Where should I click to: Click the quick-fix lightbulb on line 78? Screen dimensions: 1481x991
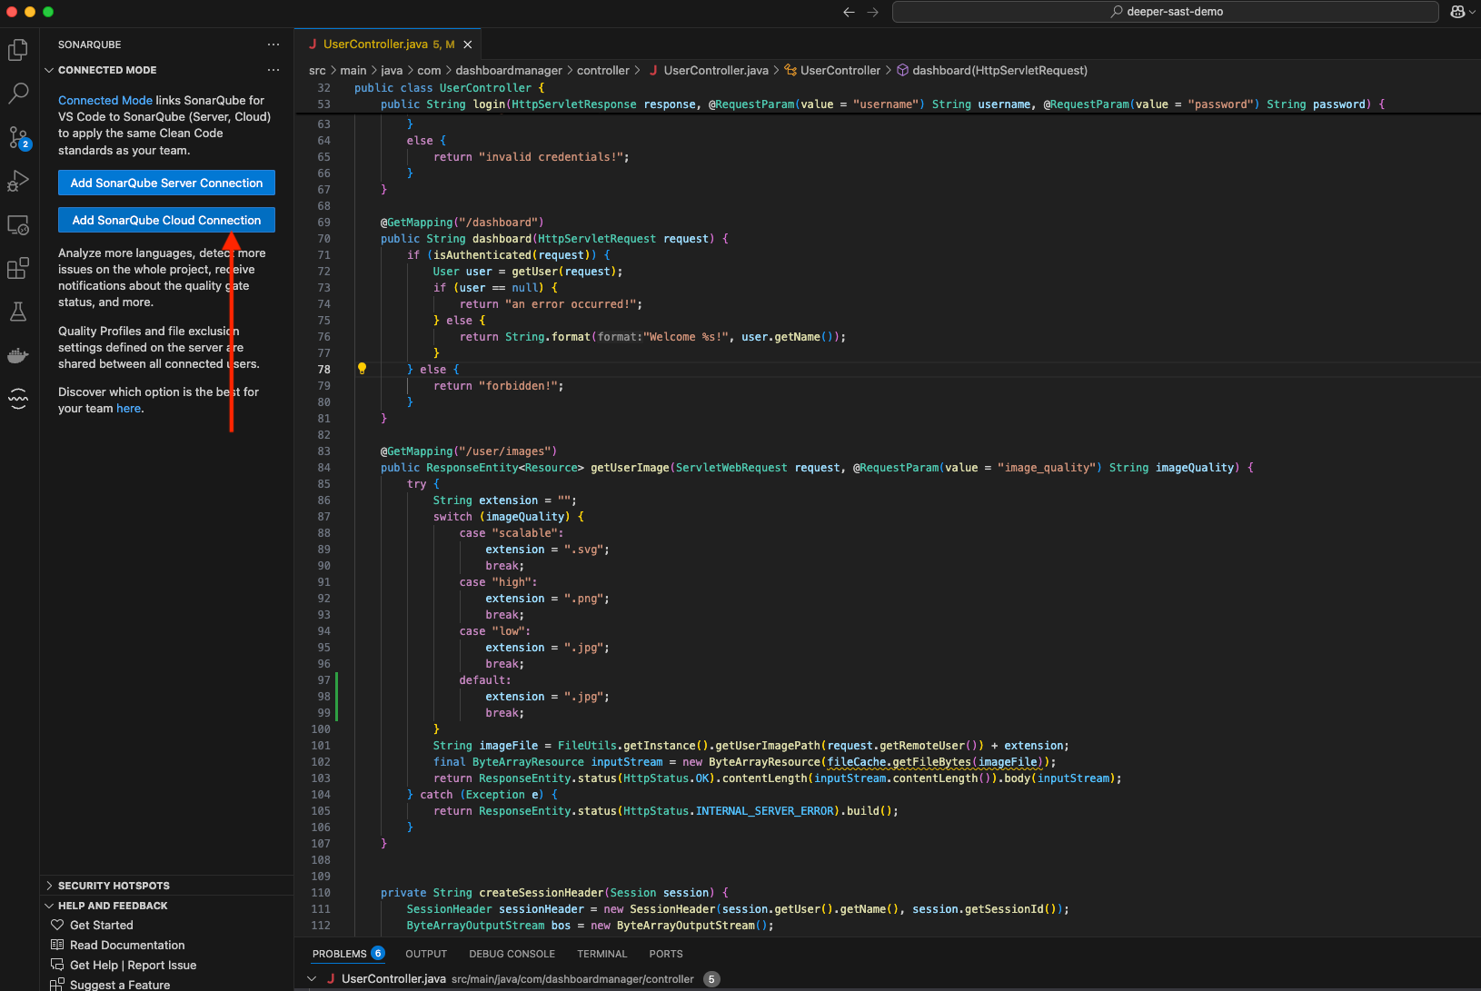click(x=363, y=369)
